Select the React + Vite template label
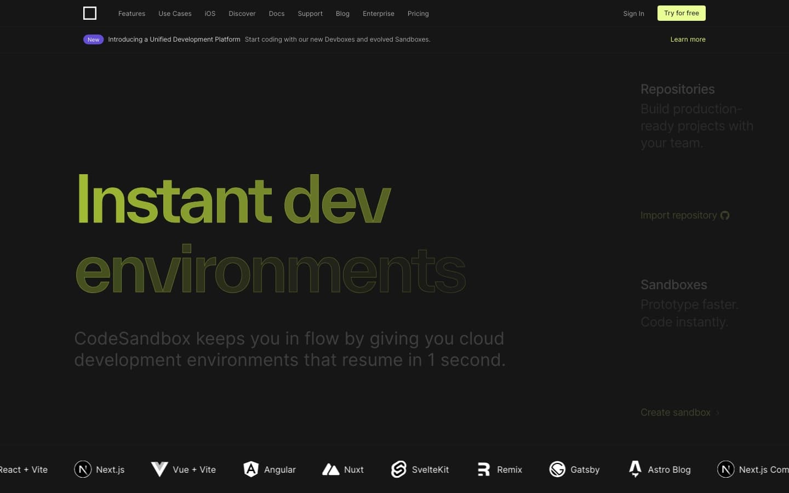The image size is (789, 493). [x=24, y=470]
